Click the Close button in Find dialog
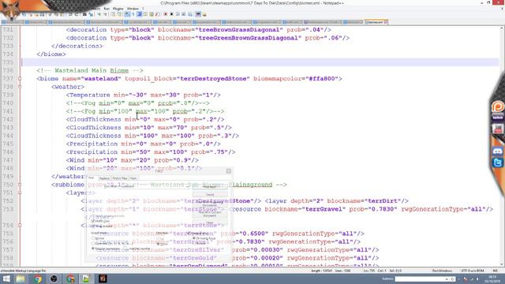Viewport: 505px width, 284px height. (210, 222)
